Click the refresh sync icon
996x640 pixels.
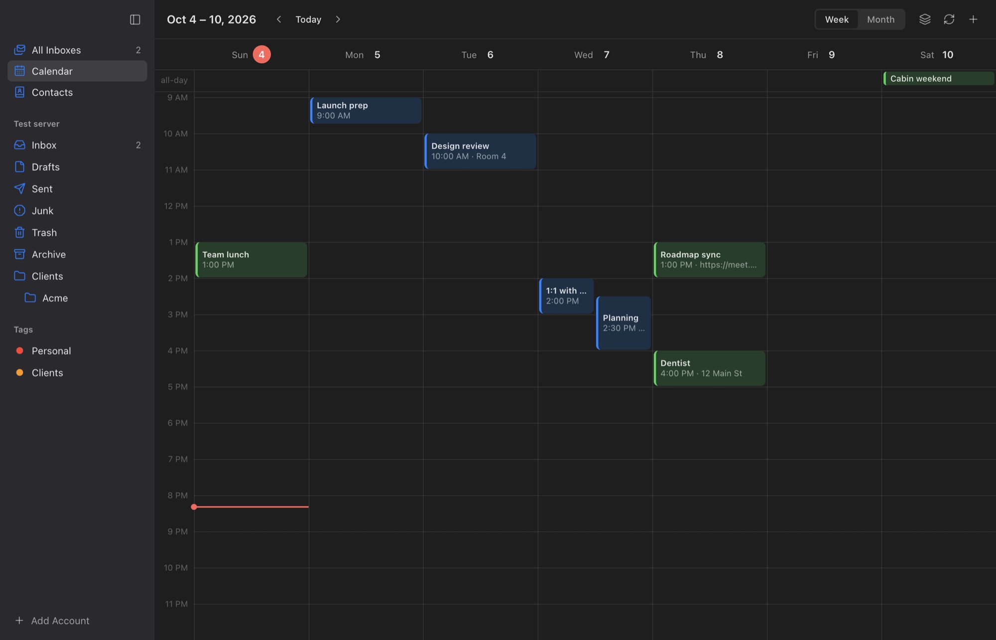click(949, 19)
